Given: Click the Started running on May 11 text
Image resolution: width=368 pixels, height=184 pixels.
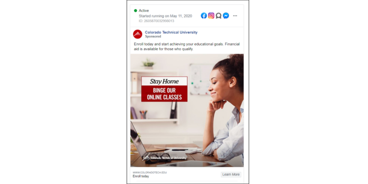Looking at the screenshot, I should (x=165, y=16).
